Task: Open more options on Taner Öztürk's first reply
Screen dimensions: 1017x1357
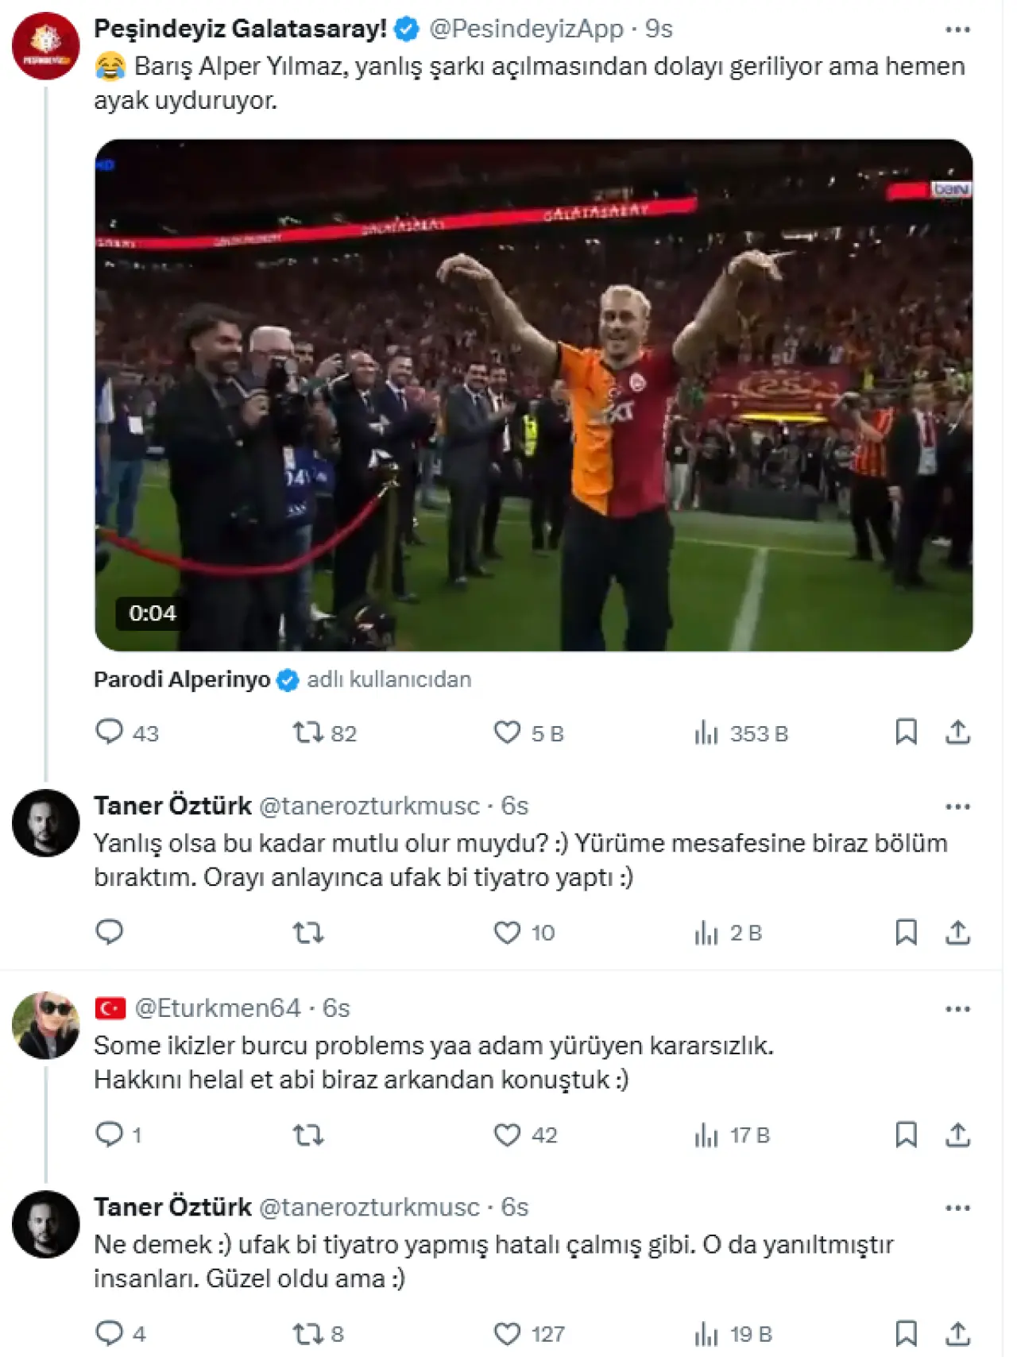Action: click(x=957, y=807)
